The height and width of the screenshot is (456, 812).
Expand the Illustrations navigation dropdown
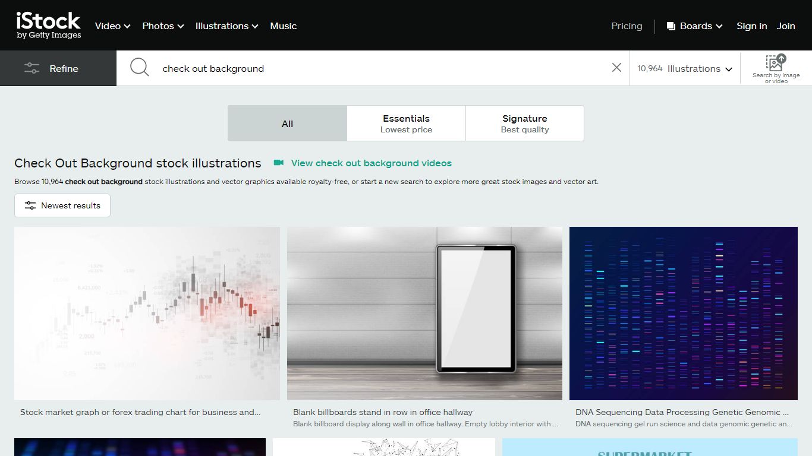[x=226, y=26]
